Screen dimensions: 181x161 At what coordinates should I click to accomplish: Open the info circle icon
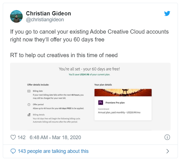pos(167,137)
